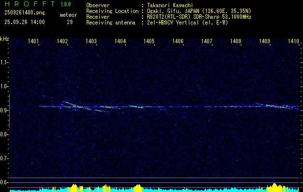The image size is (303, 192).
Task: Click the kHz axis unit label
Action: [4, 39]
